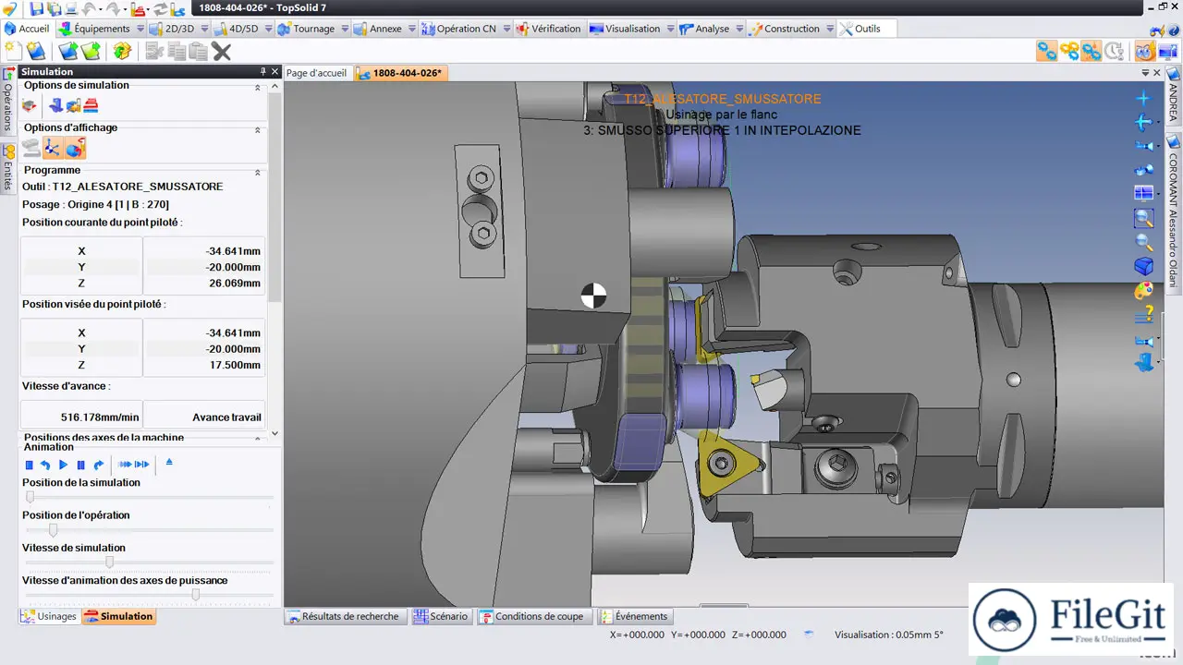Click the Cut scissors icon

point(153,51)
